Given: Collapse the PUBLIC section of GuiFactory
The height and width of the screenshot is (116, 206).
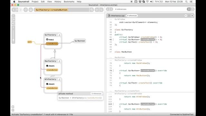Looking at the screenshot, I should (x=50, y=39).
